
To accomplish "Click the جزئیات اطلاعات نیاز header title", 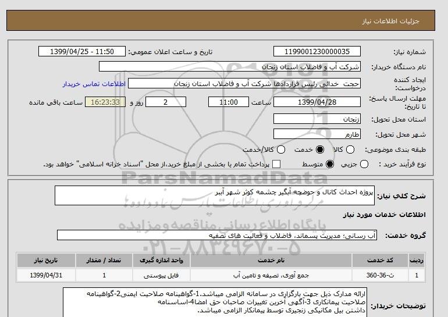I will [x=390, y=21].
